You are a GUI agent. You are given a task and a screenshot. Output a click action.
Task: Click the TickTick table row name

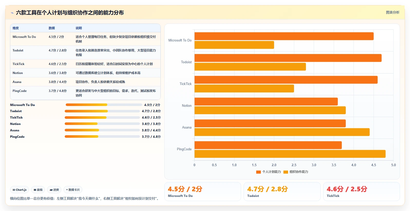[x=18, y=64]
